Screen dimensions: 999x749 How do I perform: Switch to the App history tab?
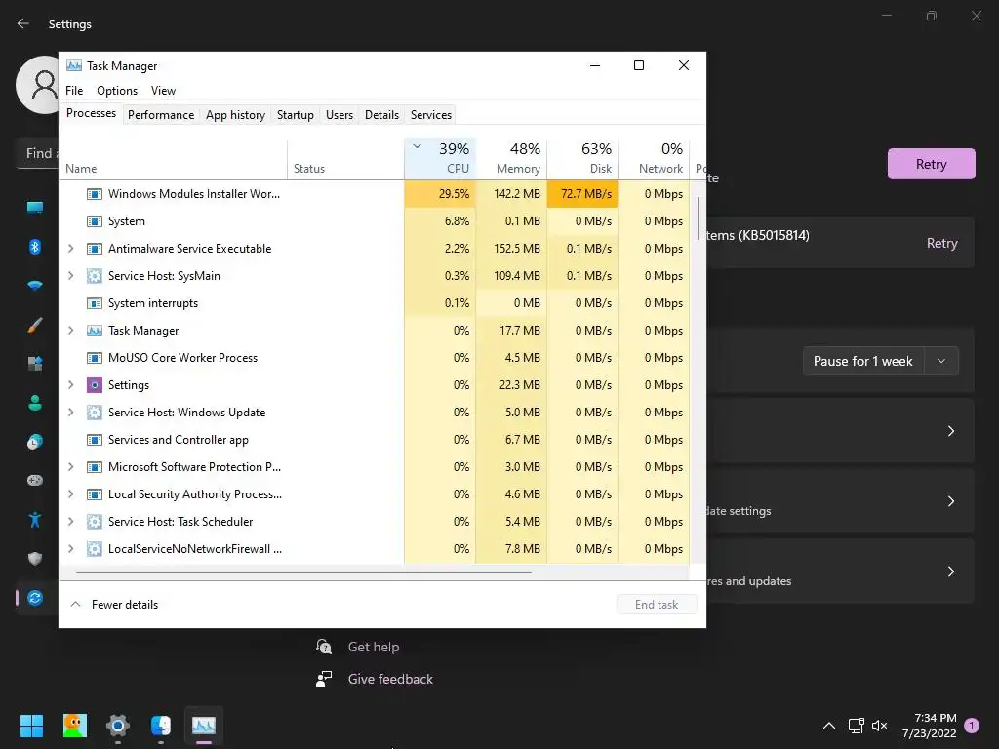coord(235,115)
